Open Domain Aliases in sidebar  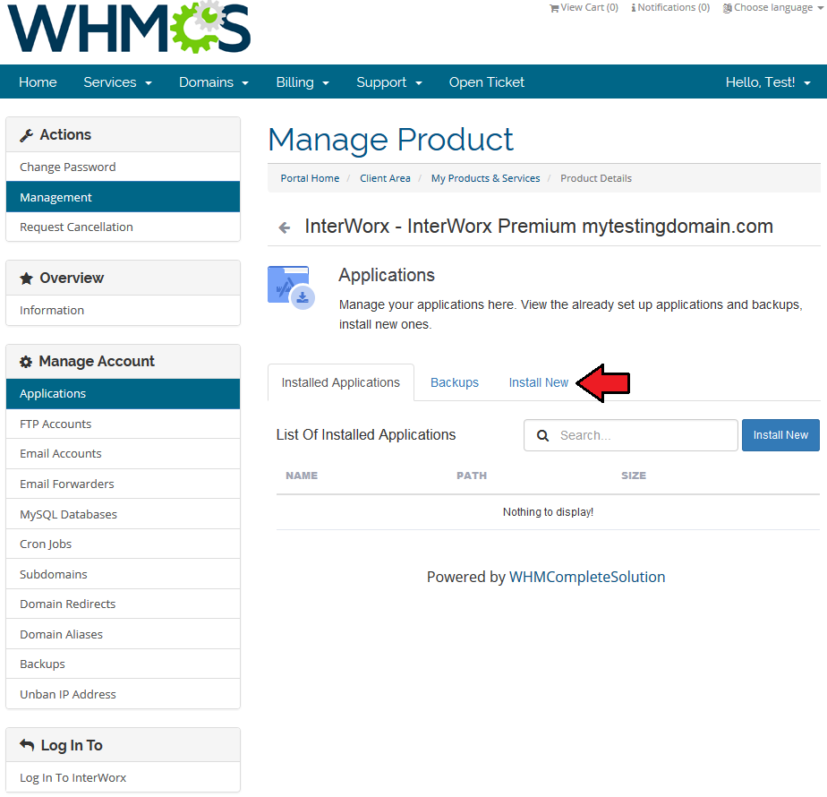click(x=123, y=634)
